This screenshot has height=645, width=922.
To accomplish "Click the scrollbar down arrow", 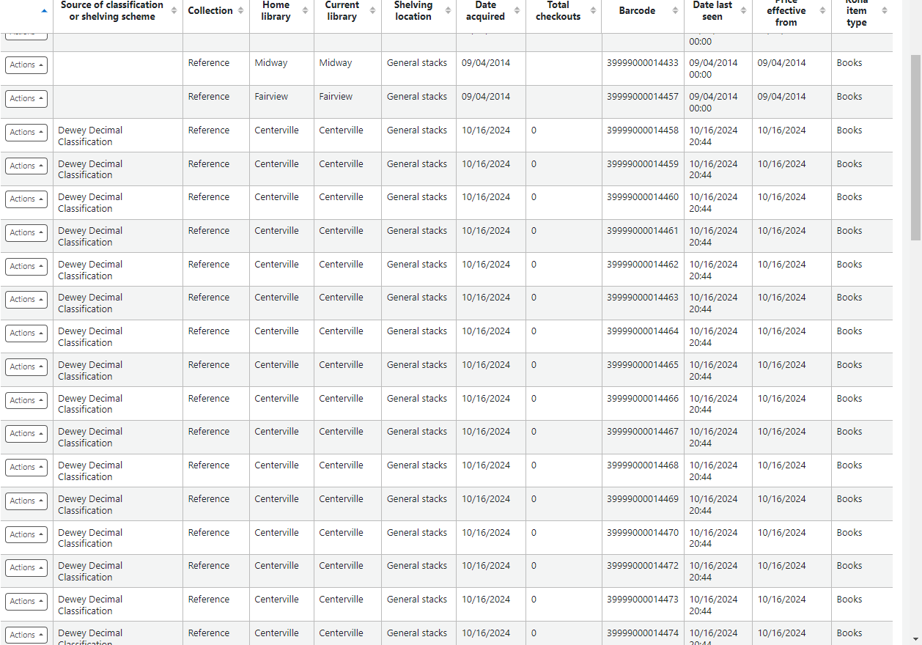I will tap(915, 638).
